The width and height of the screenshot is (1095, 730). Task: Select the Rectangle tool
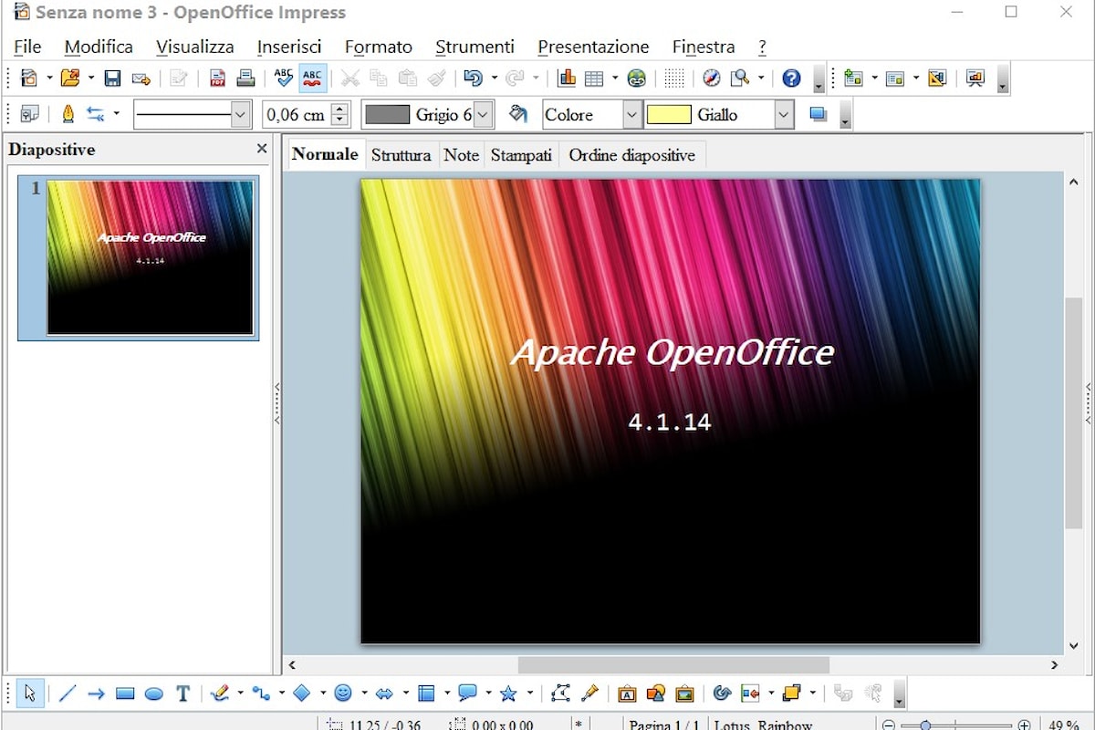point(125,693)
